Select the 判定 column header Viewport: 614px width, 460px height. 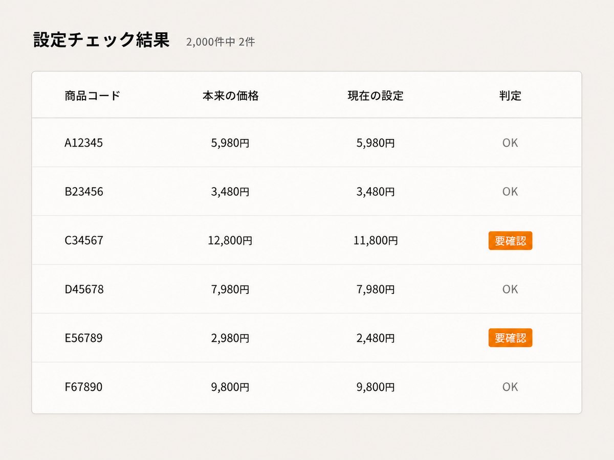click(510, 96)
